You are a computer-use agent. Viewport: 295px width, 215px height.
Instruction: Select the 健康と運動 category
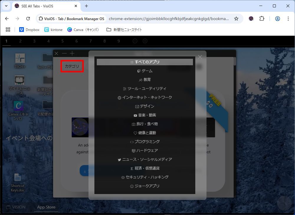[x=145, y=133]
